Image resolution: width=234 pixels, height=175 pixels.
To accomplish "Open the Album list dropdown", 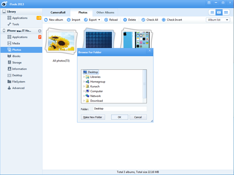I will click(x=218, y=20).
